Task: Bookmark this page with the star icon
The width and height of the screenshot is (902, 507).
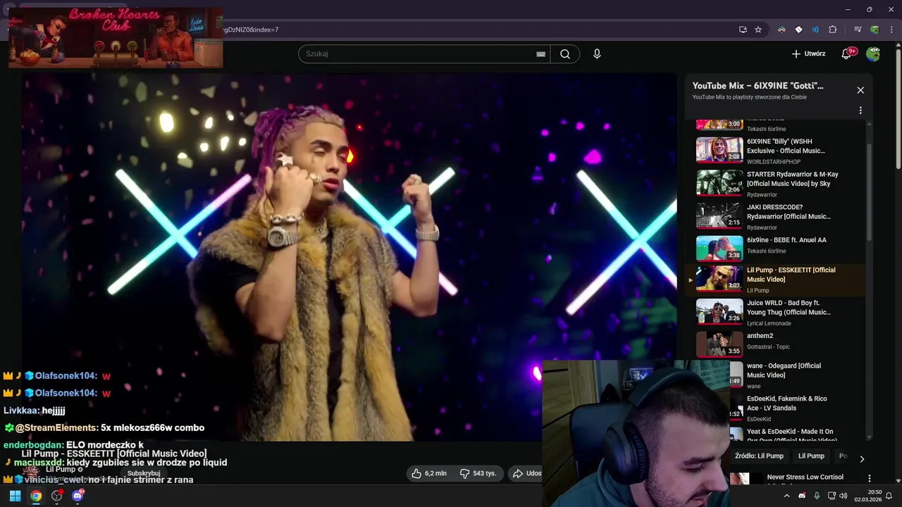Action: pos(758,30)
